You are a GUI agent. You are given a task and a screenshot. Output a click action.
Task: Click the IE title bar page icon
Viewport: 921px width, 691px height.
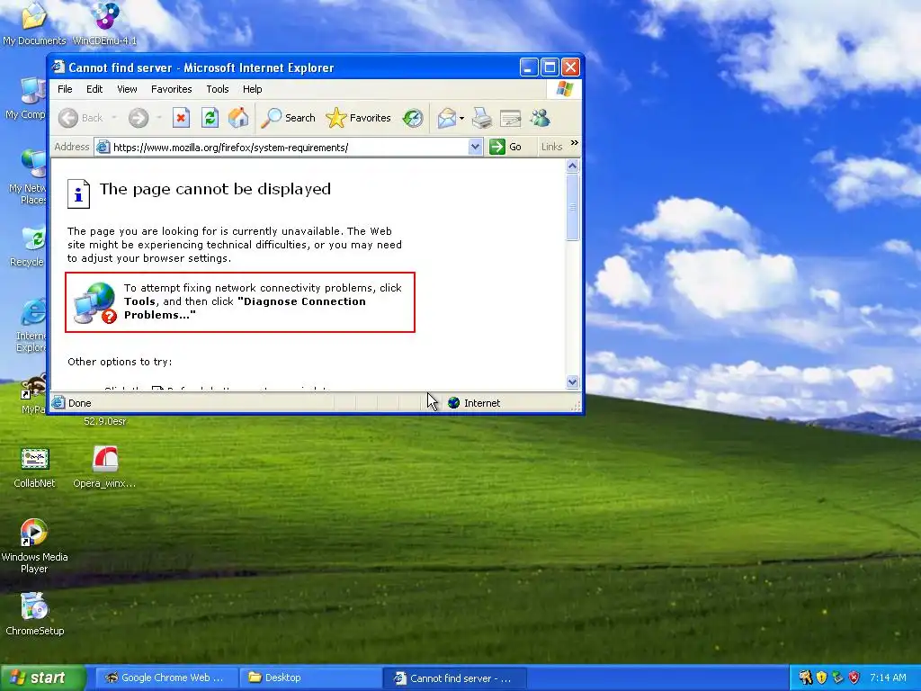click(58, 67)
